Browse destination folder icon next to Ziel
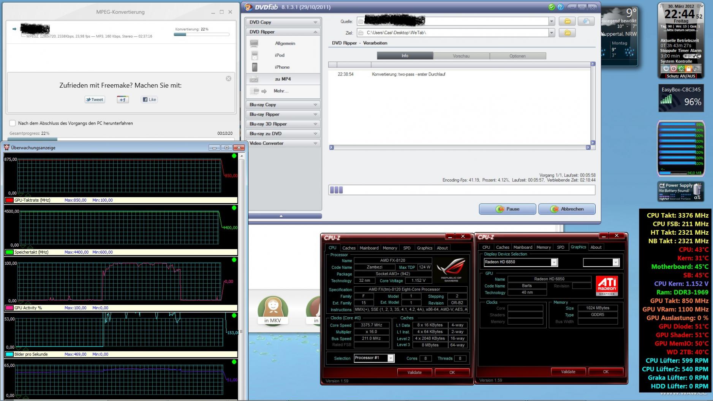 [567, 33]
